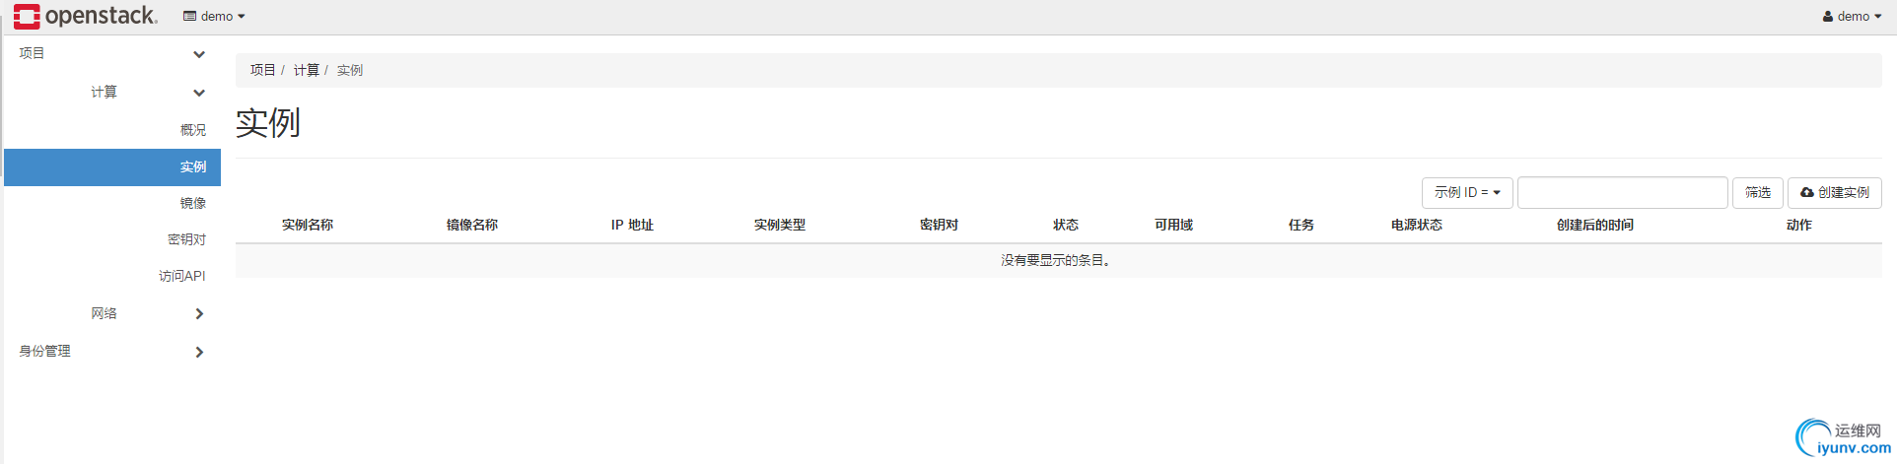Click 项目 breadcrumb link
The image size is (1897, 464).
[262, 70]
